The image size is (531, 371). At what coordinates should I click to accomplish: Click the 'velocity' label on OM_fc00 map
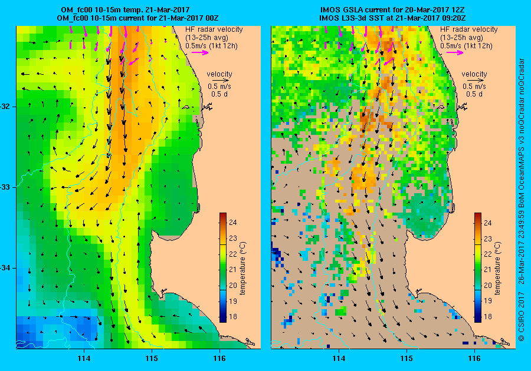pos(219,74)
